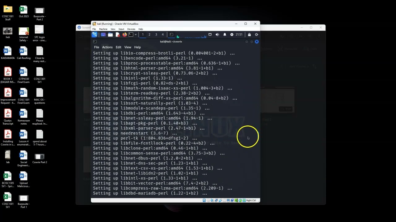
Task: Open VirtualBox Input menu
Action: [x=121, y=29]
